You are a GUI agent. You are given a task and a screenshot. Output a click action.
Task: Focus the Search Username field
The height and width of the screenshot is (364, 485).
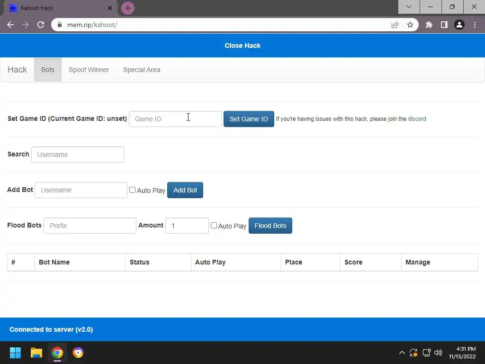tap(78, 155)
